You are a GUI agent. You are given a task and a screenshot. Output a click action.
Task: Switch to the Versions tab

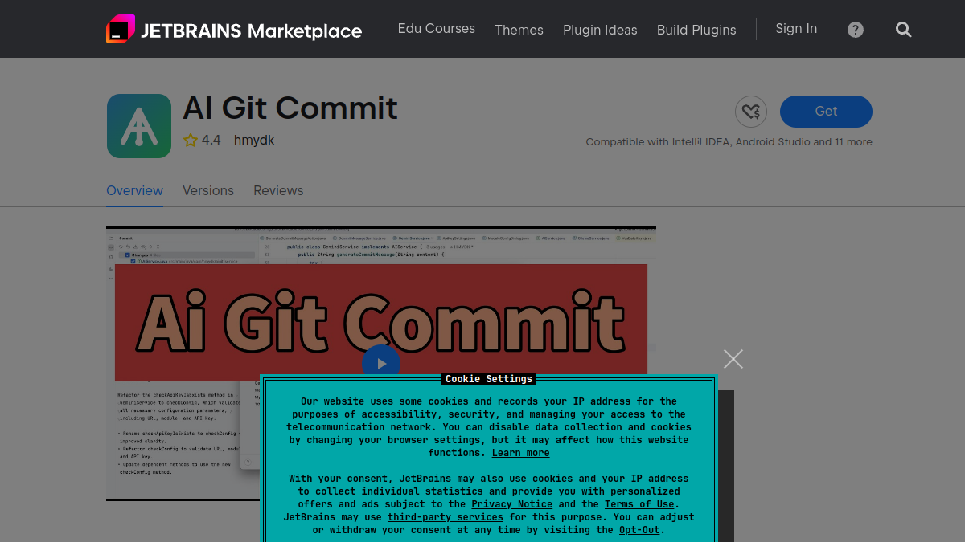point(208,190)
